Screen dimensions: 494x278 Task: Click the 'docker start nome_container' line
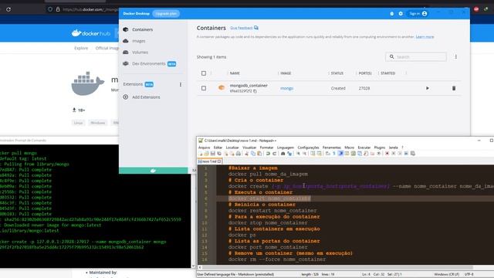click(269, 198)
